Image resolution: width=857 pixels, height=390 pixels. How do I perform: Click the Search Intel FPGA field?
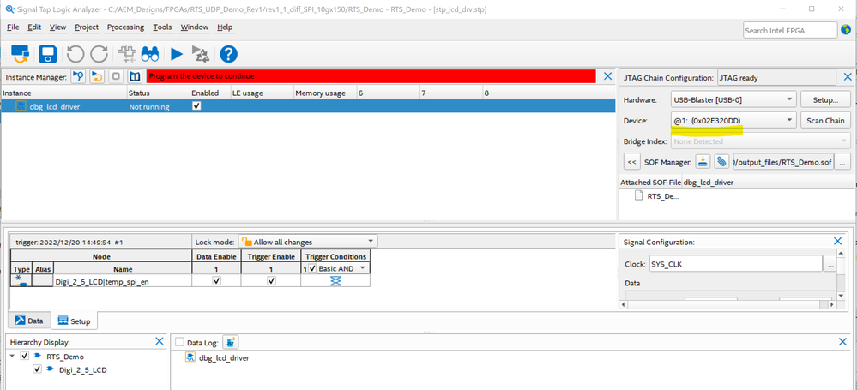click(x=790, y=31)
